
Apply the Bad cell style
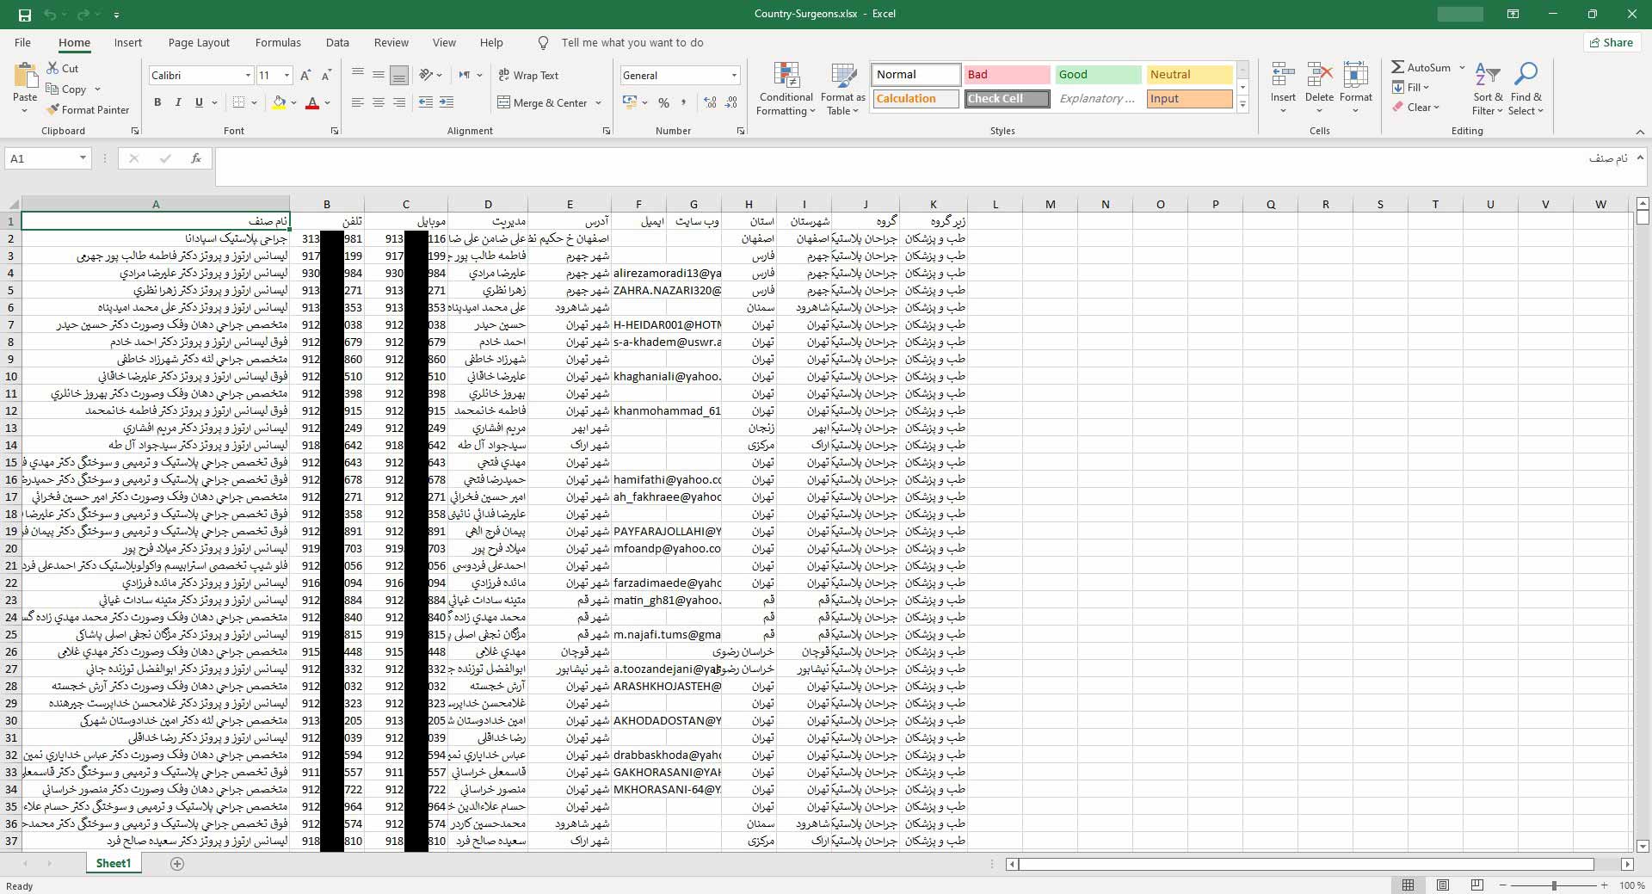click(1006, 75)
